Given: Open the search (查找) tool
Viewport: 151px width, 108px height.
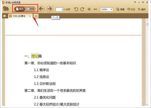Looking at the screenshot, I should pos(142,9).
